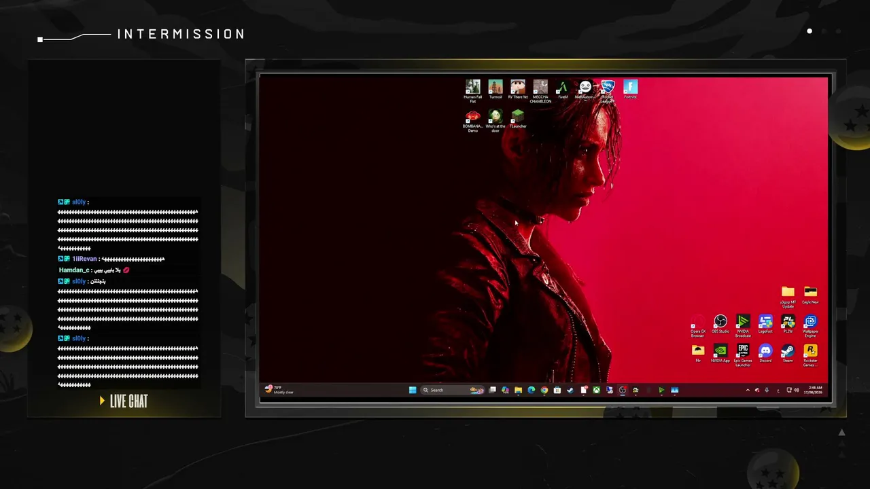Open the Fortnite desktop shortcut
This screenshot has width=870, height=489.
pyautogui.click(x=630, y=89)
